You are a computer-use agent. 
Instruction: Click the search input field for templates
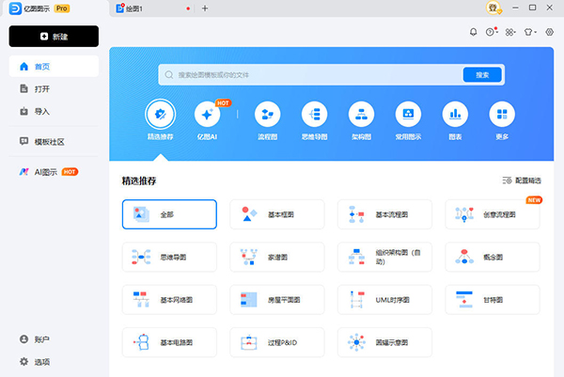point(310,75)
